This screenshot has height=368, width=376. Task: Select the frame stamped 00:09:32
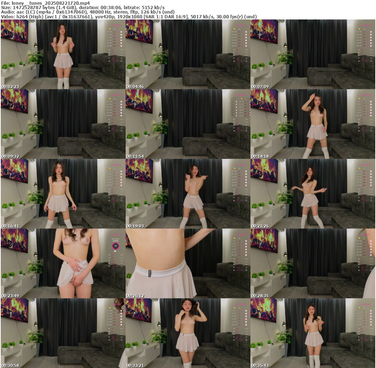63,124
